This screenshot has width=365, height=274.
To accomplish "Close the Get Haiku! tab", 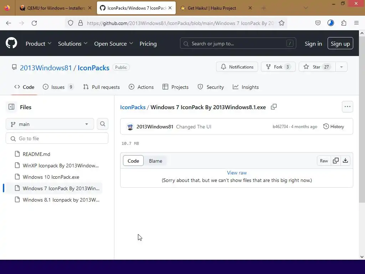I will tap(250, 8).
